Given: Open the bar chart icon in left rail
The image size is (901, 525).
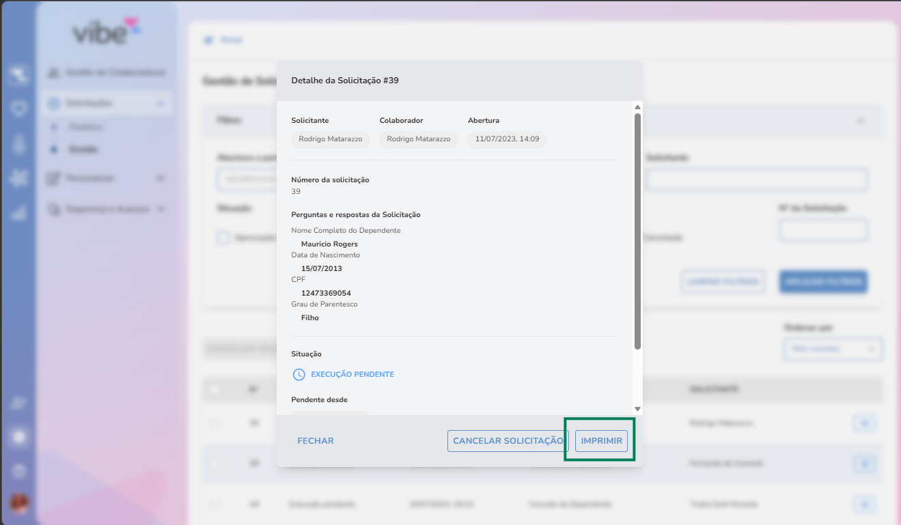Looking at the screenshot, I should pos(19,212).
